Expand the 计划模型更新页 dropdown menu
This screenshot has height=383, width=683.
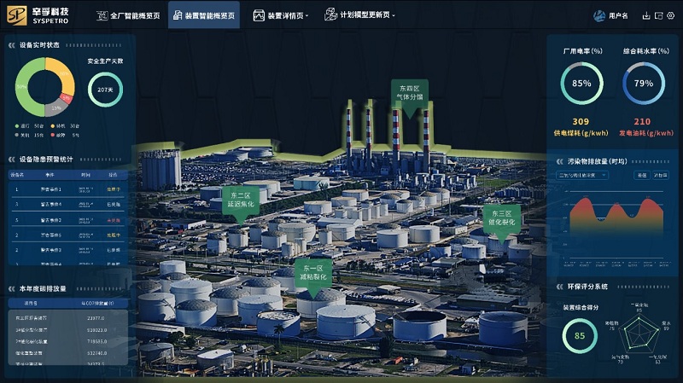point(359,15)
